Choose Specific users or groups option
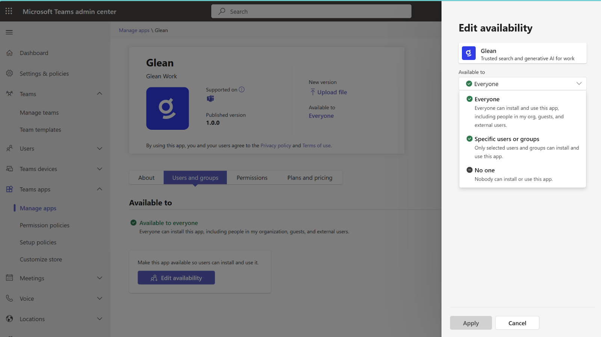 (506, 139)
